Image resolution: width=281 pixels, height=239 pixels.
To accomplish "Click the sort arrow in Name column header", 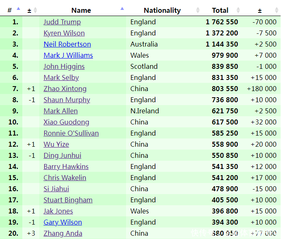I will tap(122, 9).
